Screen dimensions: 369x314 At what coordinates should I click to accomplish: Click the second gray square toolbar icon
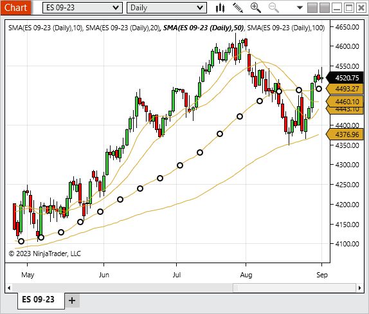tap(325, 8)
